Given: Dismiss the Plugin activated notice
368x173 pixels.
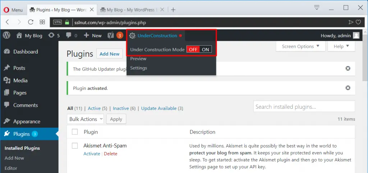Looking at the screenshot, I should pyautogui.click(x=348, y=88).
